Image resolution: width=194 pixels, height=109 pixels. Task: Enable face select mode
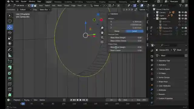[x=35, y=5]
